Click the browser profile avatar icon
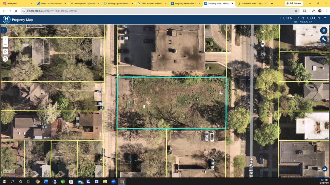The image size is (330, 185). coord(320,10)
